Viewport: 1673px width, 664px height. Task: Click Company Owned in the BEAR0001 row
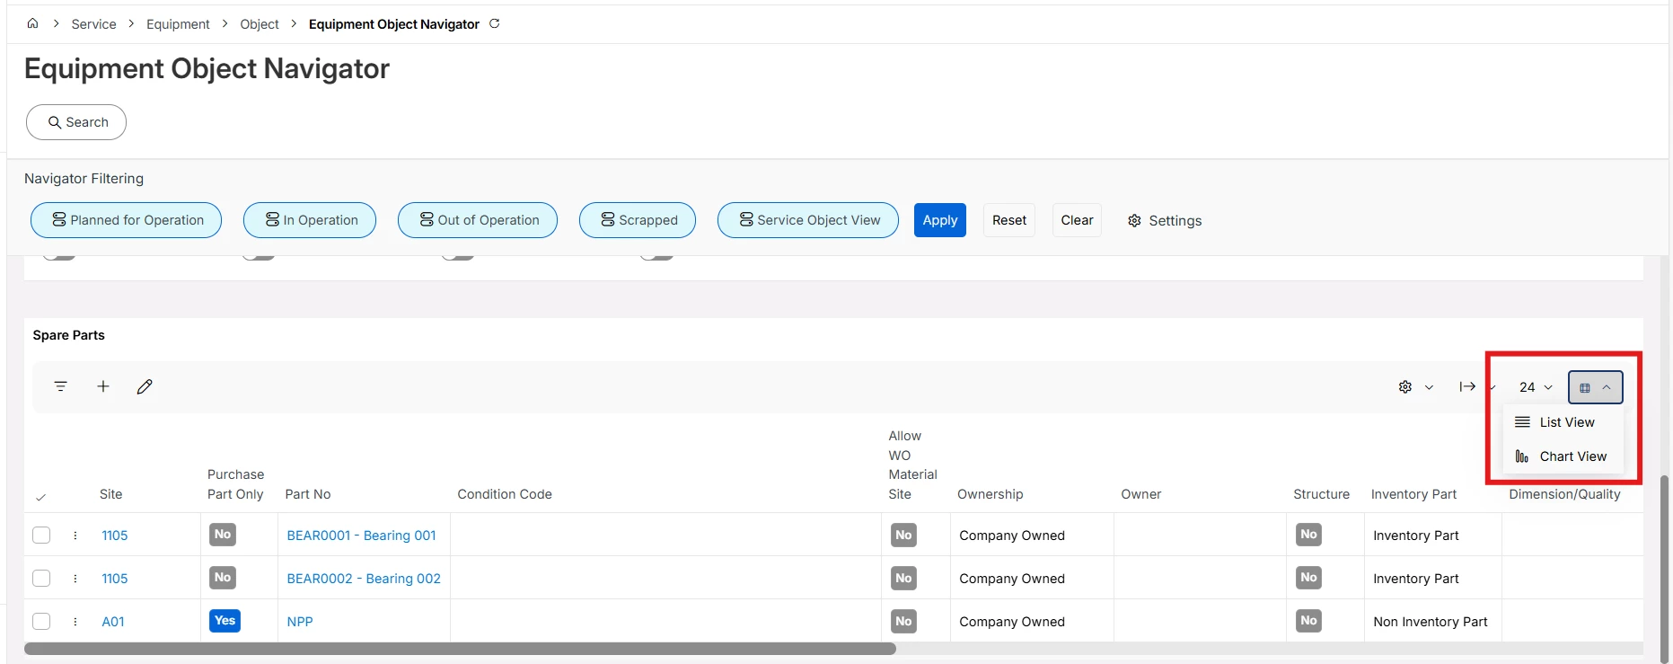(1012, 536)
